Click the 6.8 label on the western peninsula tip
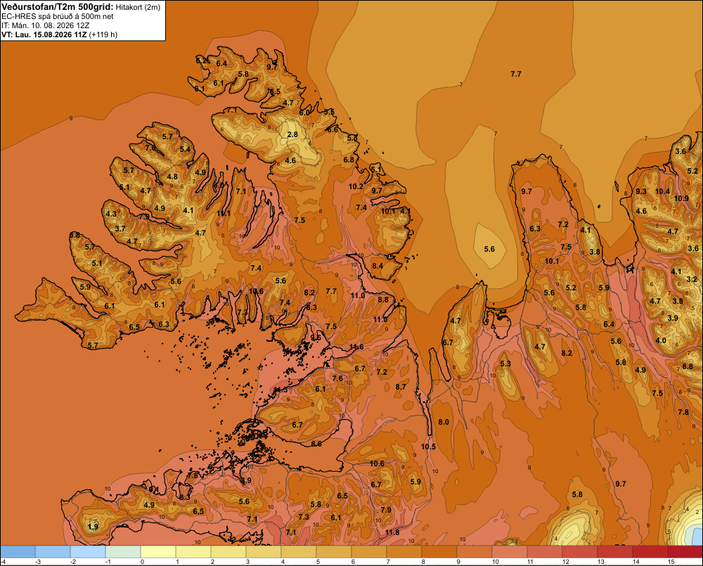The width and height of the screenshot is (703, 566). (x=75, y=235)
